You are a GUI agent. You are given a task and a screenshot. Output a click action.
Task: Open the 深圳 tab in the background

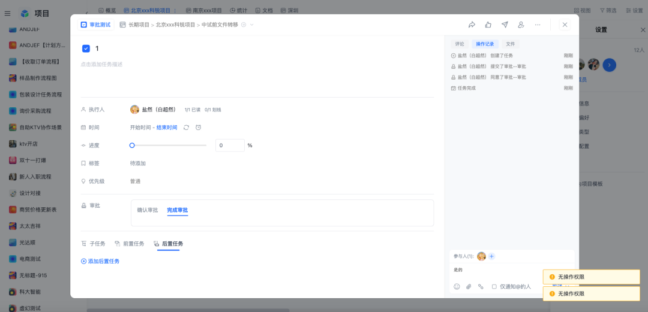pos(289,10)
